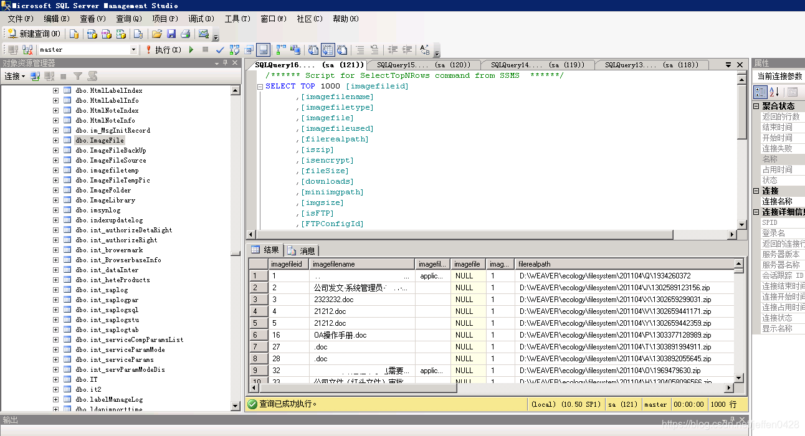The width and height of the screenshot is (805, 436).
Task: Click the Open File folder icon
Action: point(157,34)
